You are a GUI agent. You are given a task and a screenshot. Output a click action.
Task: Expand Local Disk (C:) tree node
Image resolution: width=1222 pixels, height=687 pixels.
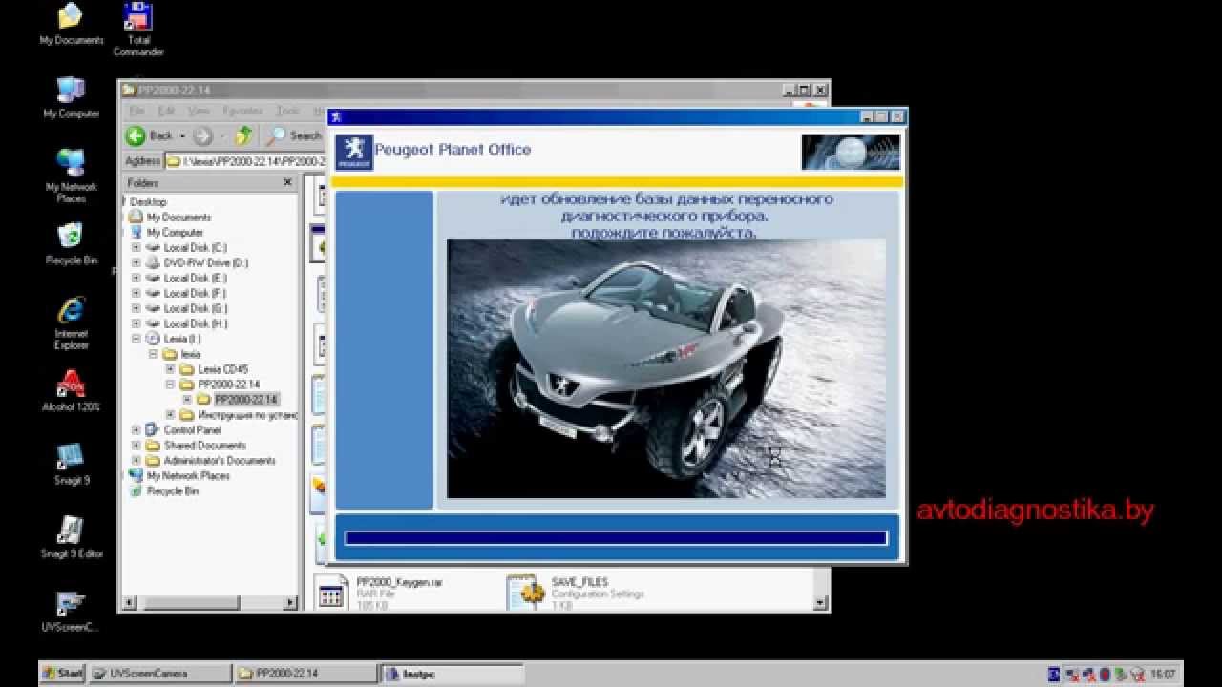tap(136, 247)
